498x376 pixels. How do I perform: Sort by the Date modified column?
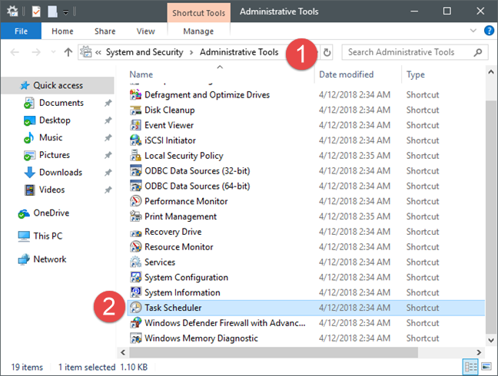click(346, 74)
